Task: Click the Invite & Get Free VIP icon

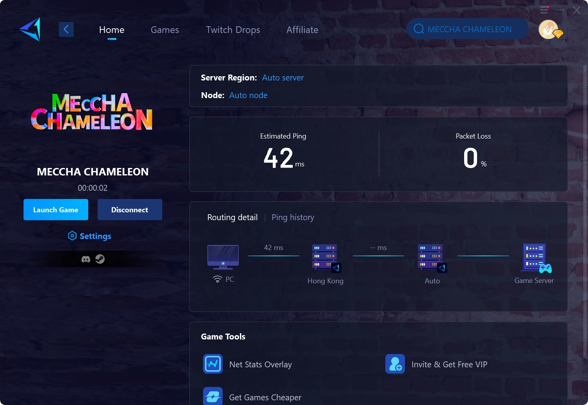Action: (x=395, y=364)
